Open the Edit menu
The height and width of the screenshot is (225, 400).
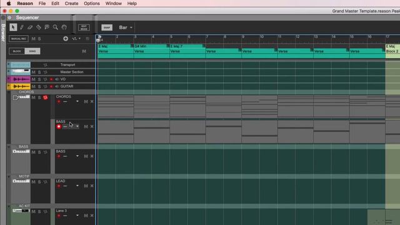pyautogui.click(x=55, y=4)
